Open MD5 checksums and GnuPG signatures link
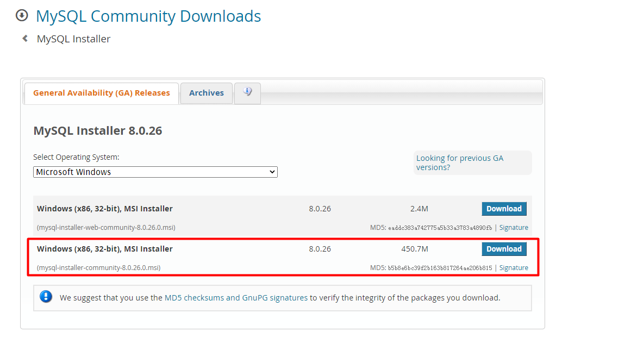 click(236, 298)
